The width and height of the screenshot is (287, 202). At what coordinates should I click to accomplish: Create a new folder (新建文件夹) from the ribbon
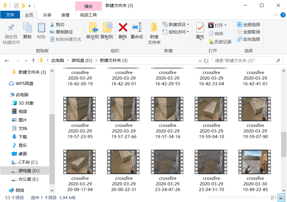coord(154,33)
